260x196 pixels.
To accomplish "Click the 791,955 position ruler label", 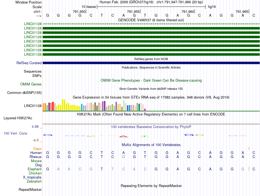I will (133, 11).
